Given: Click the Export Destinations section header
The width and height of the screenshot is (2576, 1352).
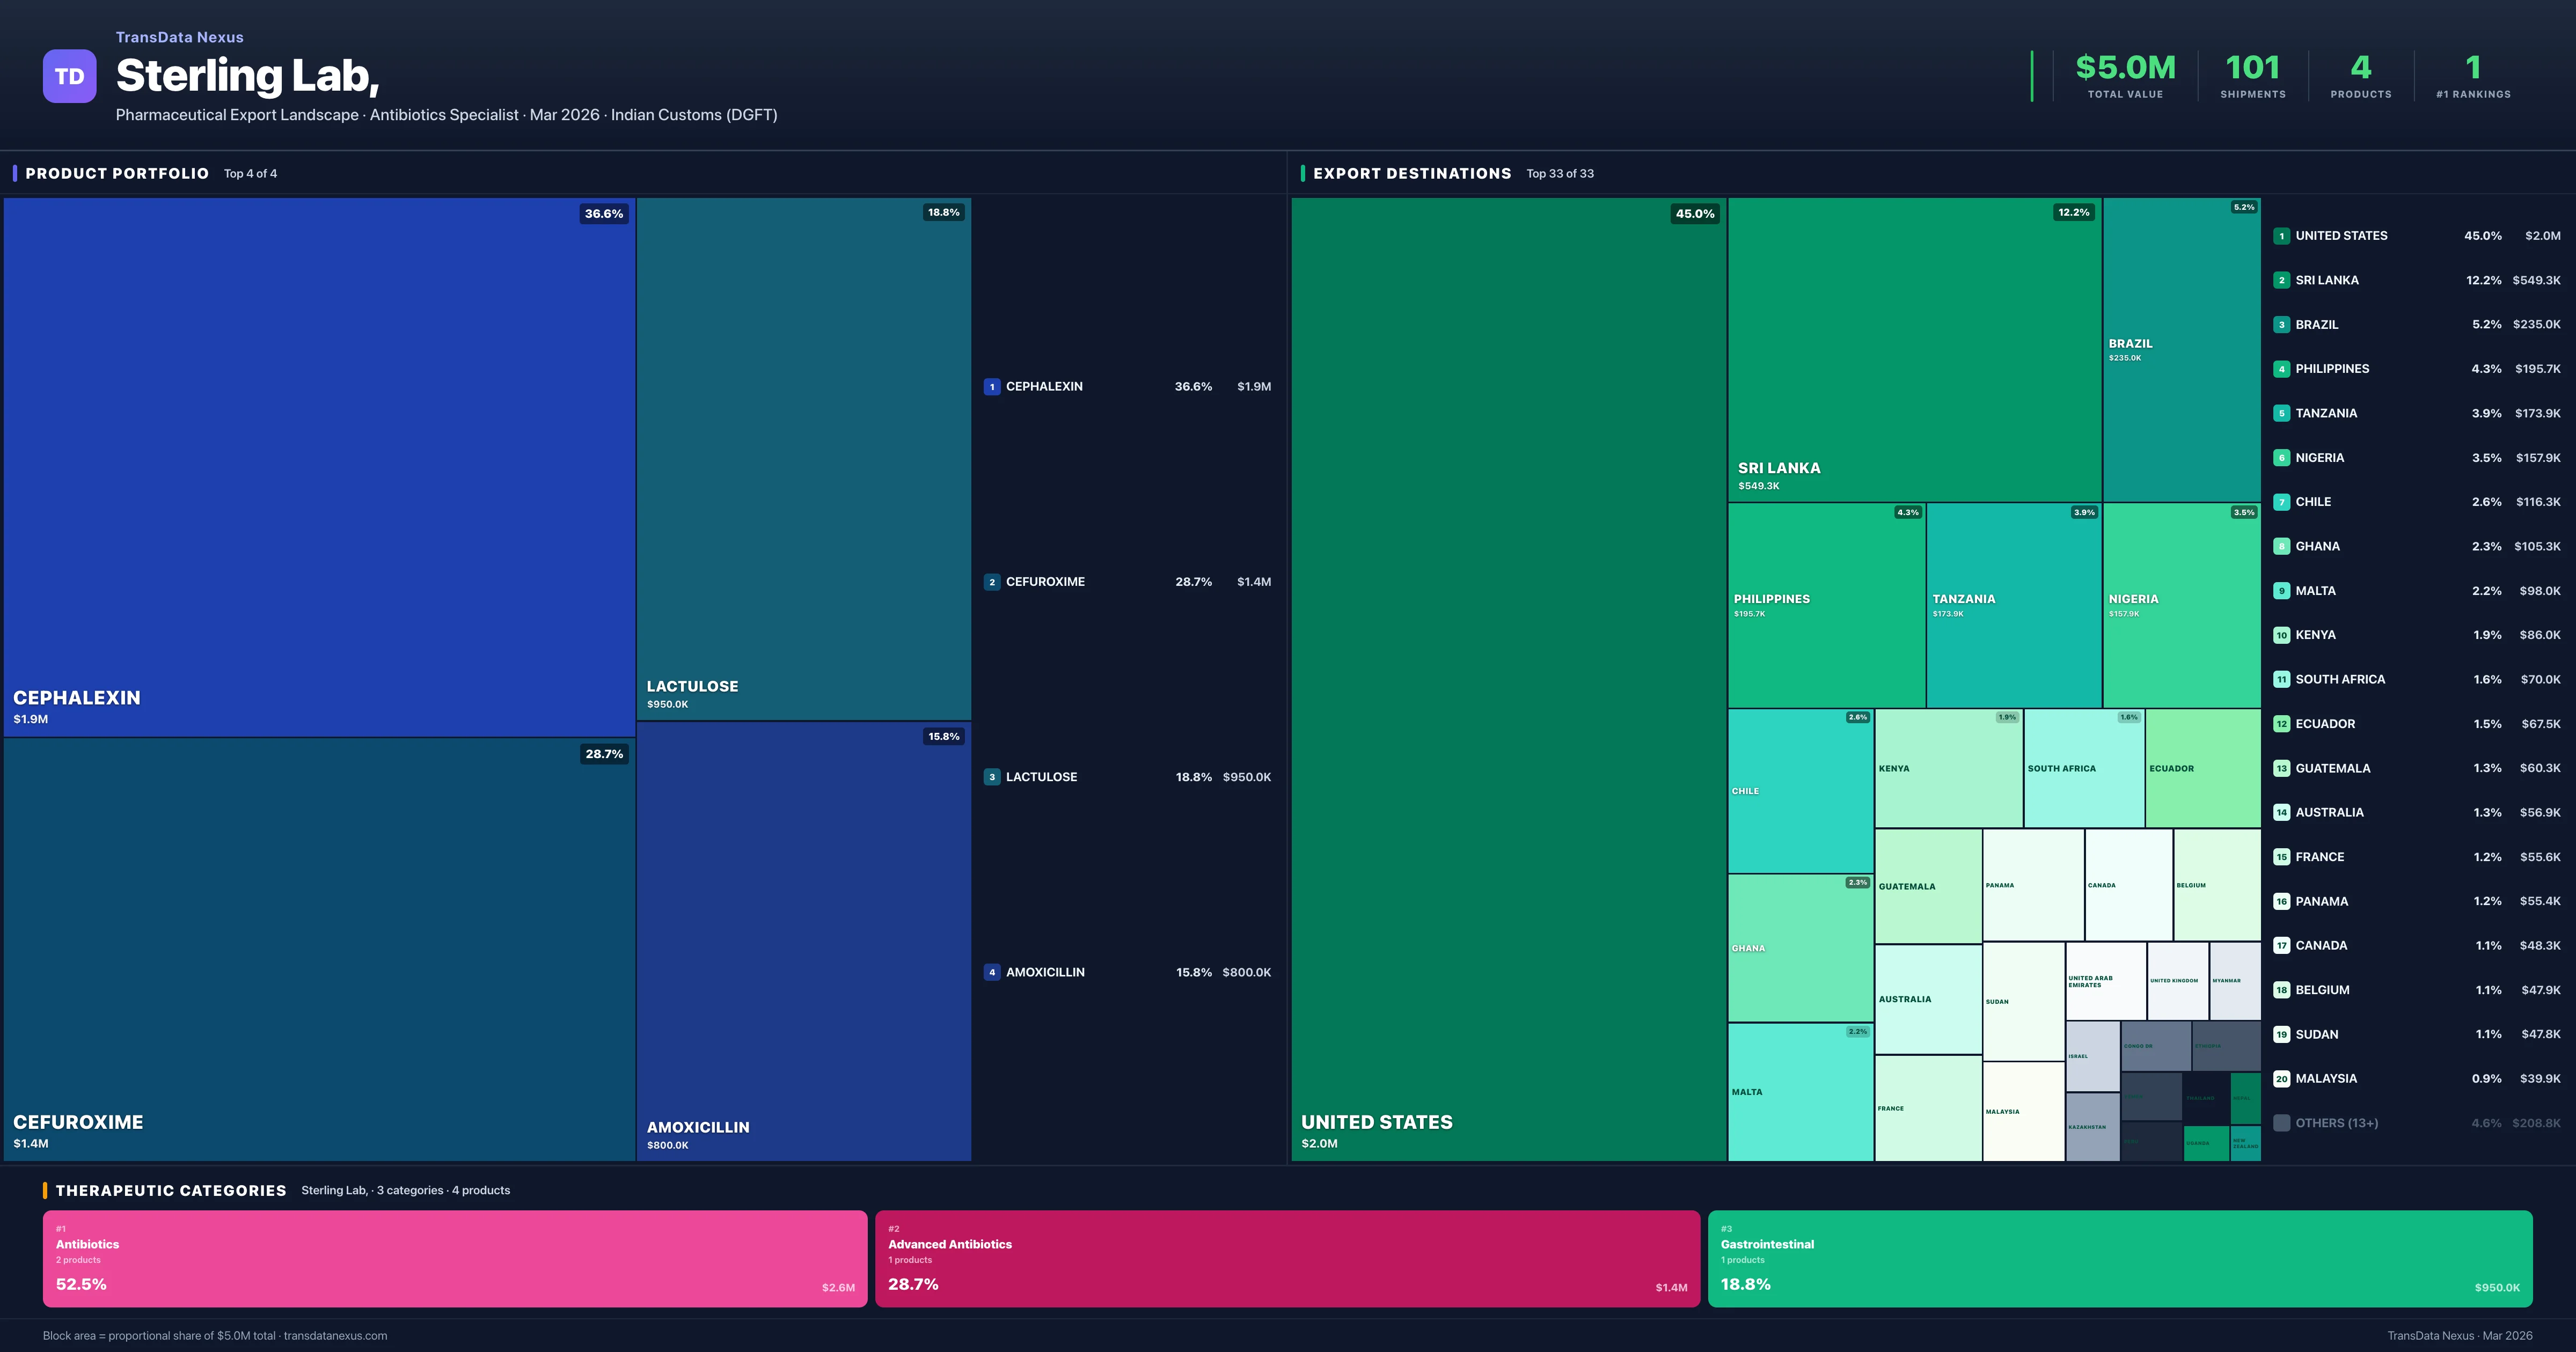Looking at the screenshot, I should click(x=1411, y=174).
